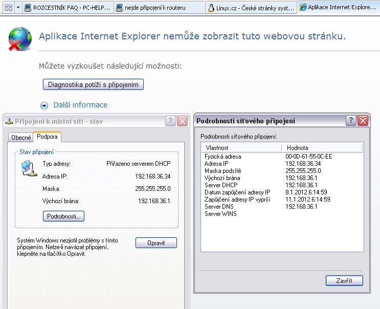Click the Internet Explorer tab favicon

coord(303,8)
